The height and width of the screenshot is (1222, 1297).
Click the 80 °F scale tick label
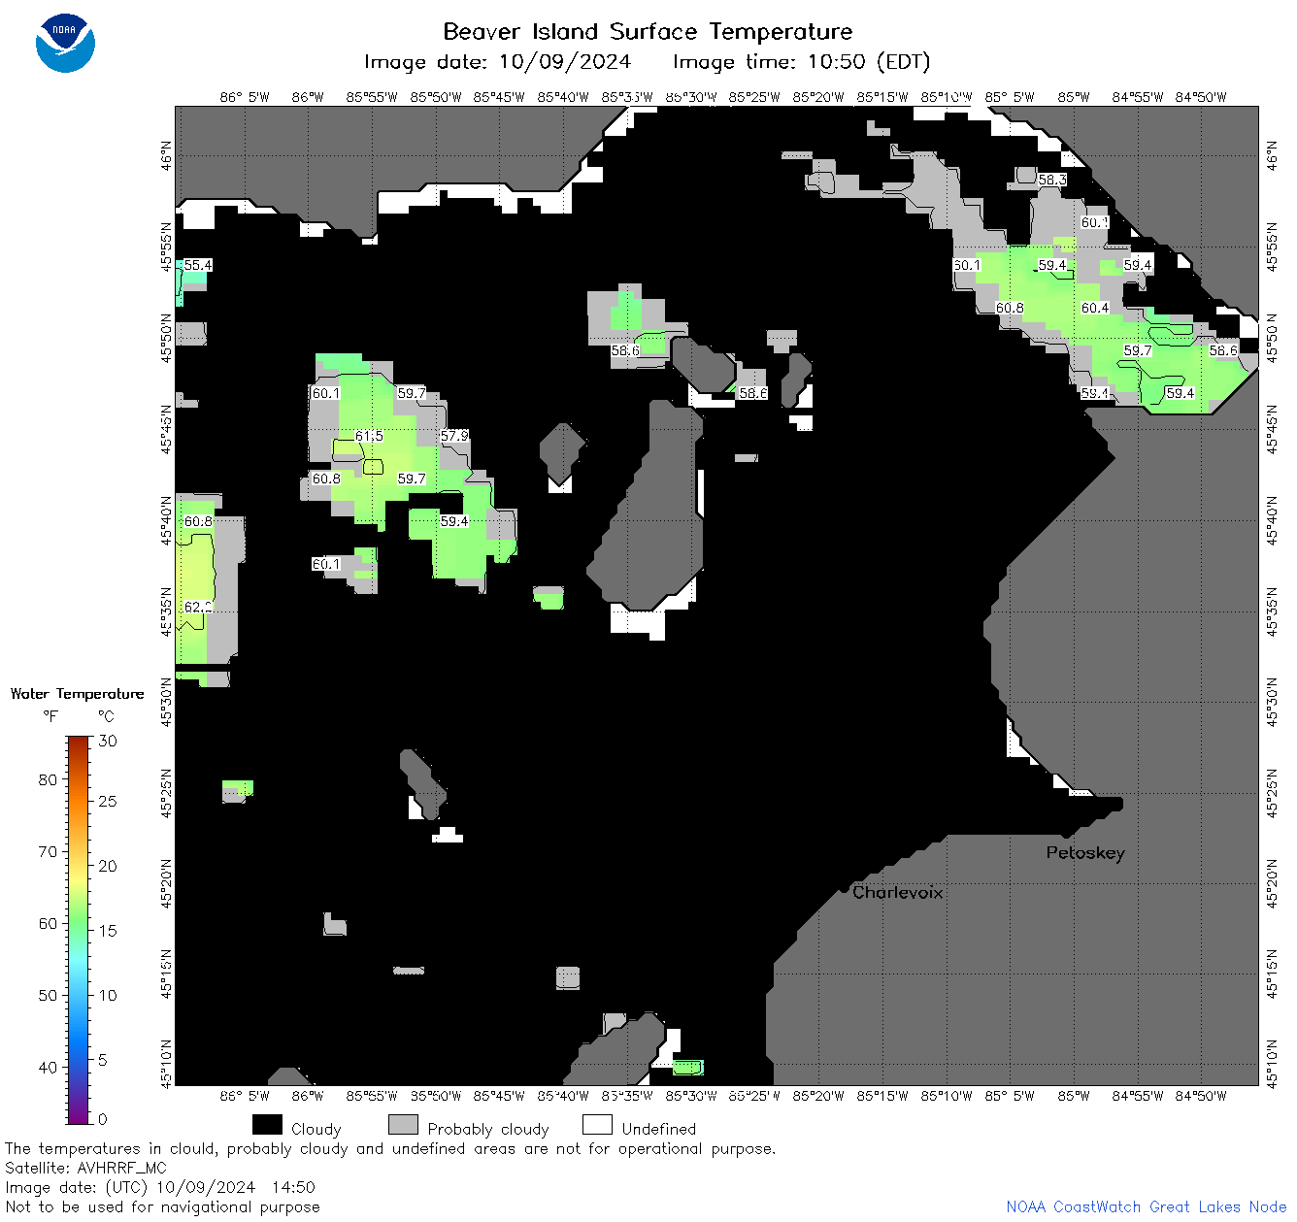pos(48,779)
